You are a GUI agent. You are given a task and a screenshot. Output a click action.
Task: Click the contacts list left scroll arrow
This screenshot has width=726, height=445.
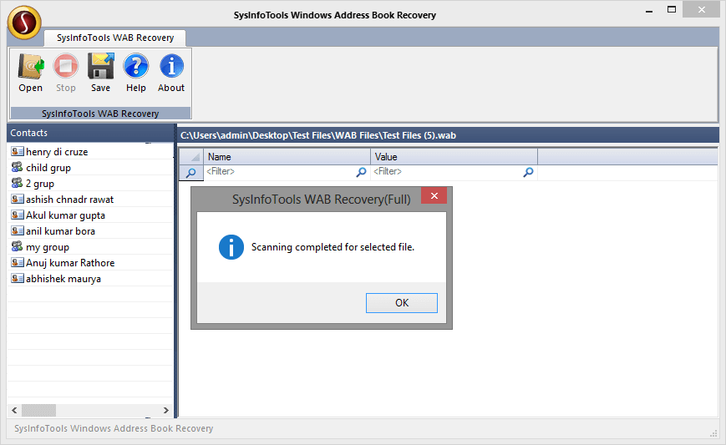point(14,410)
